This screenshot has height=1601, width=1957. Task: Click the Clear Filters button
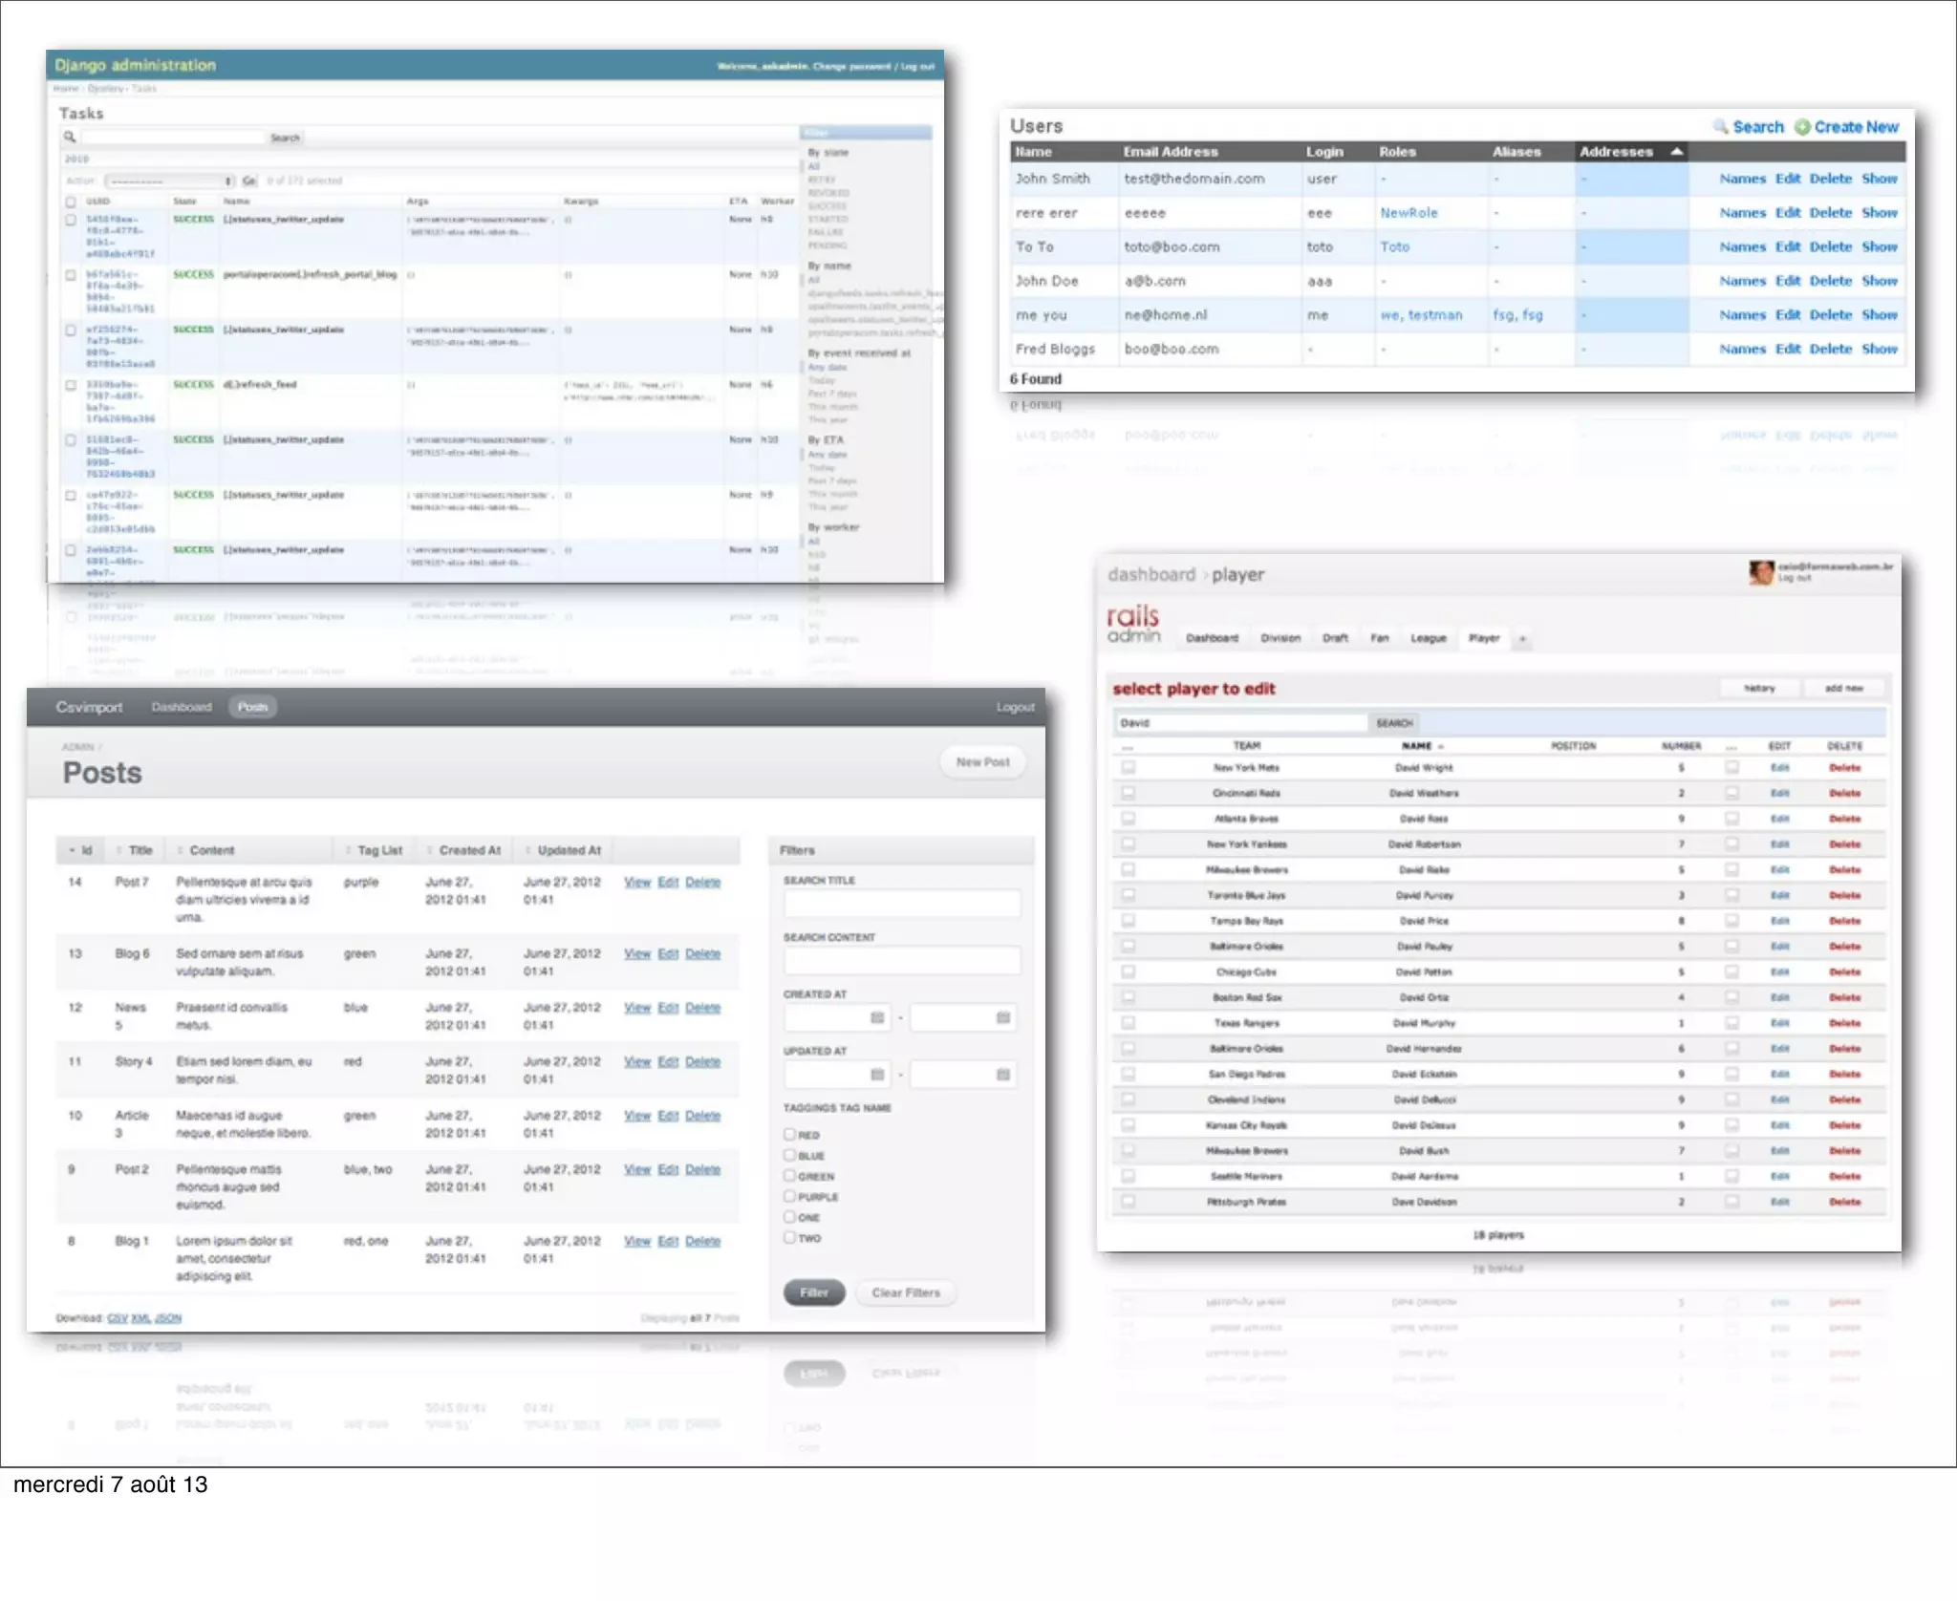coord(906,1292)
